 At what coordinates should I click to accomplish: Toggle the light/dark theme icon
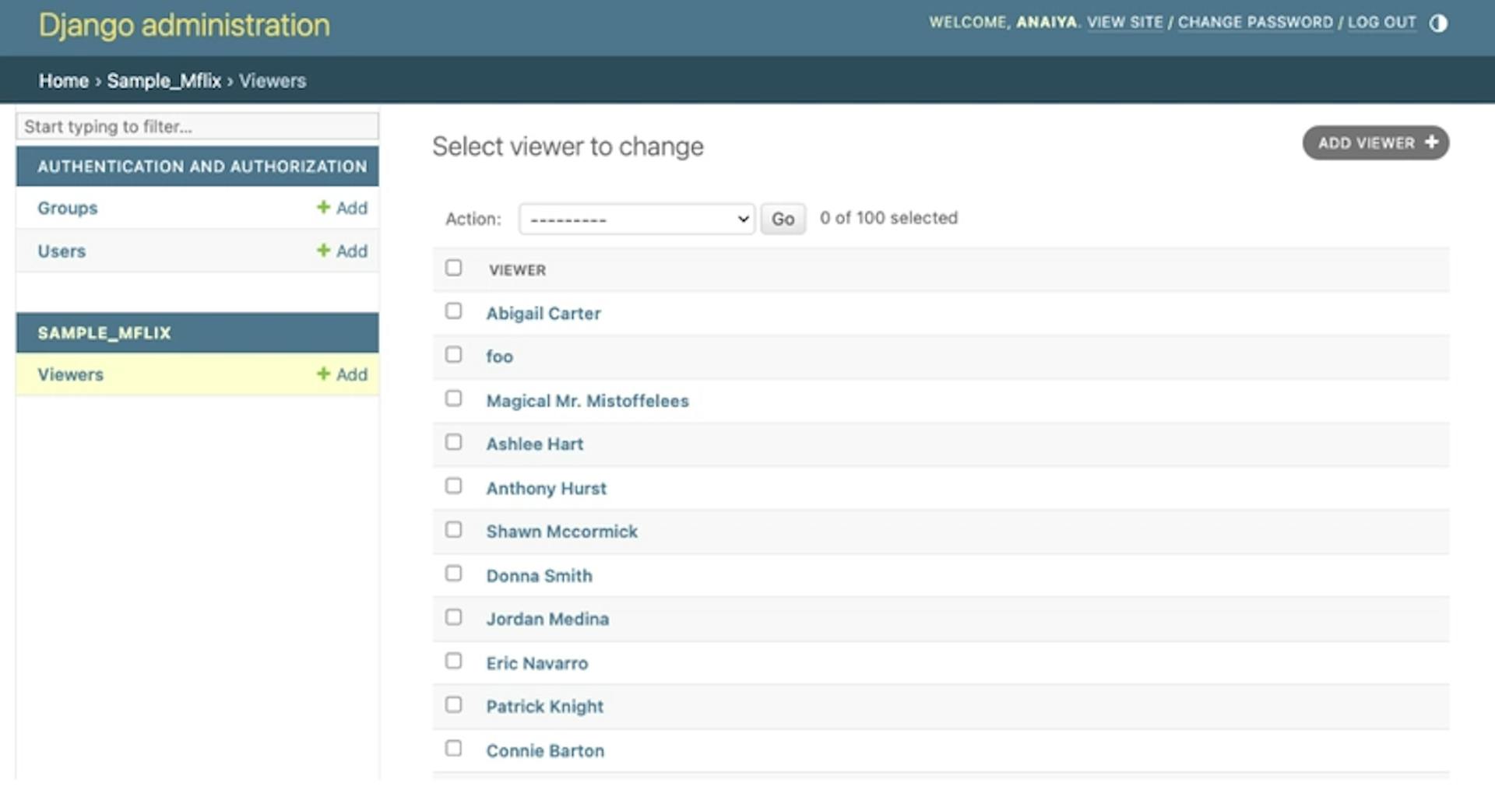pyautogui.click(x=1437, y=23)
